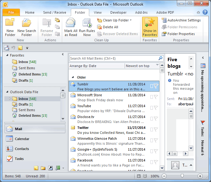Expand the To-Do Bar with the arrow
Screen dimensions: 211x182
(203, 57)
